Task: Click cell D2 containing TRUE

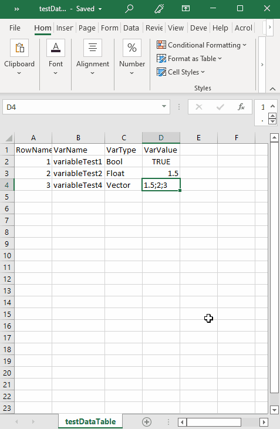Action: tap(161, 162)
